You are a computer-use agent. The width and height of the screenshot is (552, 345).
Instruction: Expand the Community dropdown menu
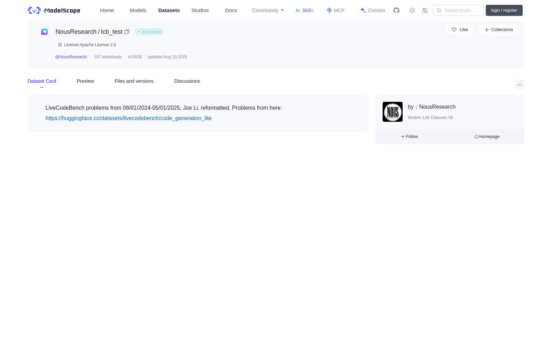pos(268,10)
